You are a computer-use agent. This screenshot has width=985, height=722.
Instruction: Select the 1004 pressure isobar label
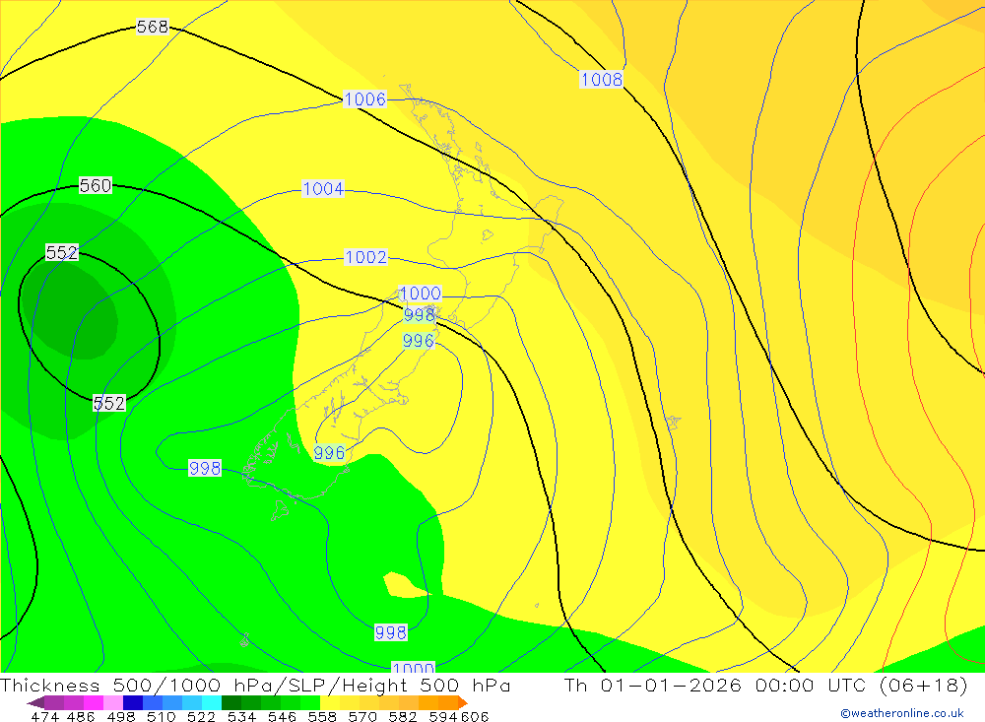[x=323, y=188]
